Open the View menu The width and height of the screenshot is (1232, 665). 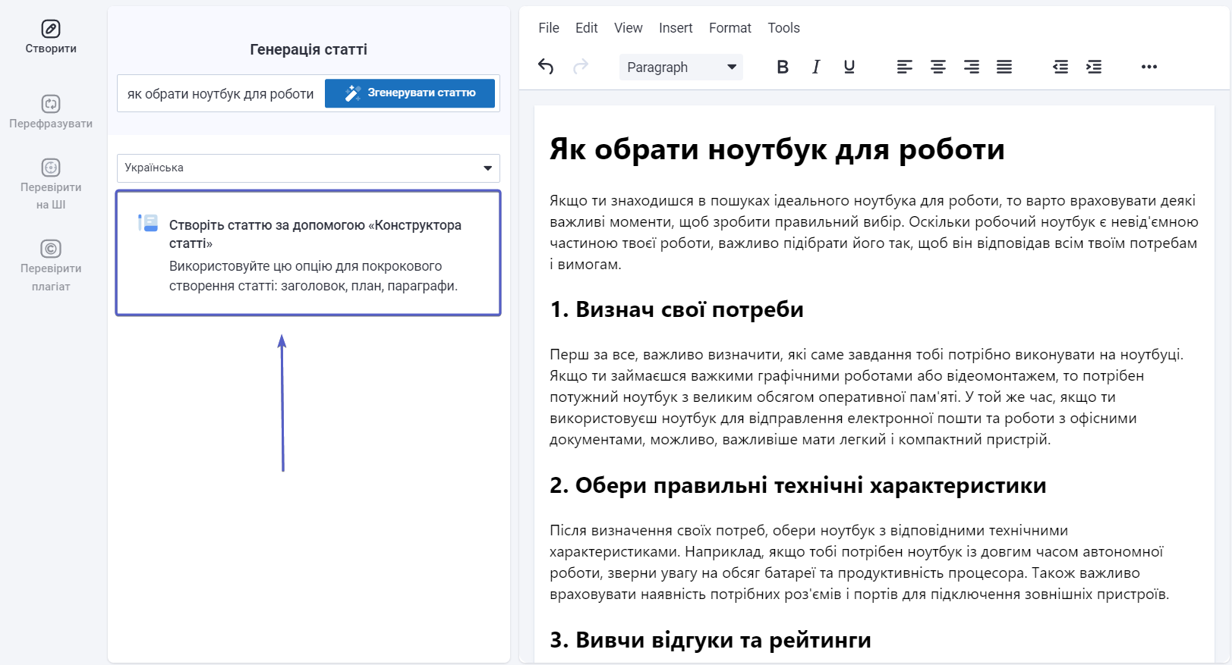tap(629, 28)
